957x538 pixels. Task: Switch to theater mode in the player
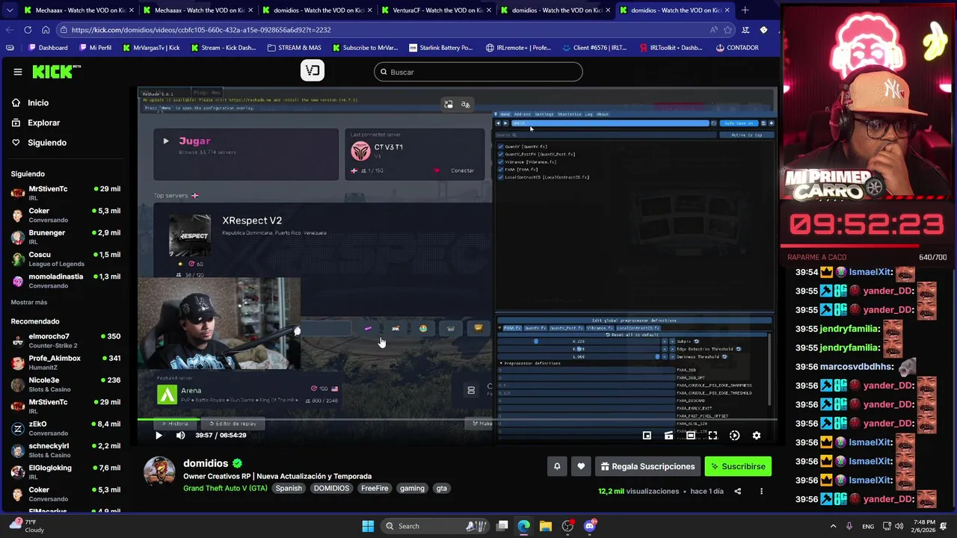pos(691,435)
